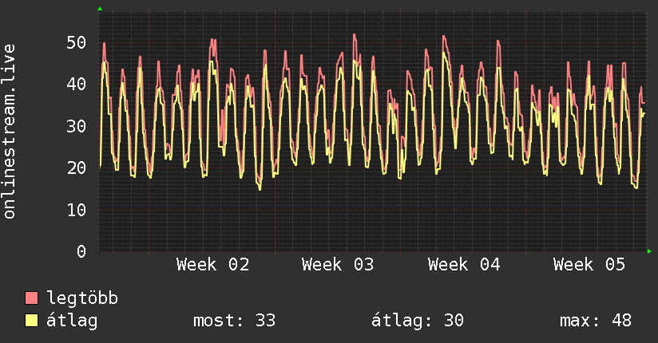
Task: Click the 'max: 48' value
Action: click(596, 321)
